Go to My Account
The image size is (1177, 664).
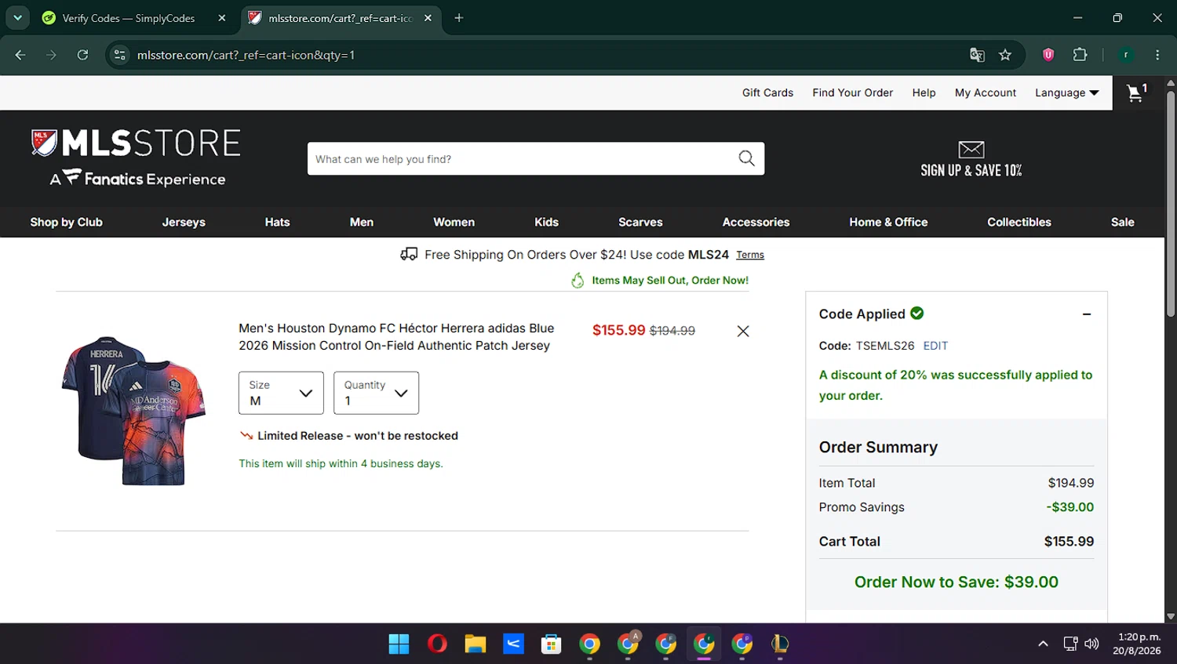986,93
